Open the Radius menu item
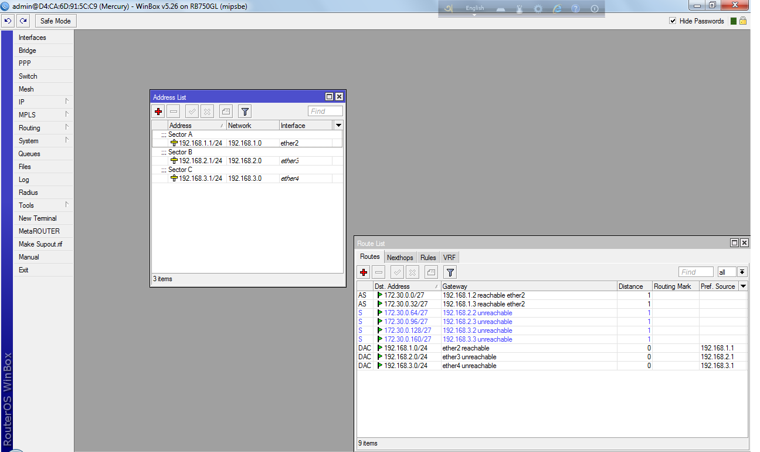This screenshot has width=760, height=452. click(44, 193)
